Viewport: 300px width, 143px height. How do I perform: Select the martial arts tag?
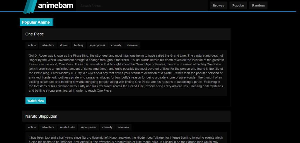click(x=67, y=127)
